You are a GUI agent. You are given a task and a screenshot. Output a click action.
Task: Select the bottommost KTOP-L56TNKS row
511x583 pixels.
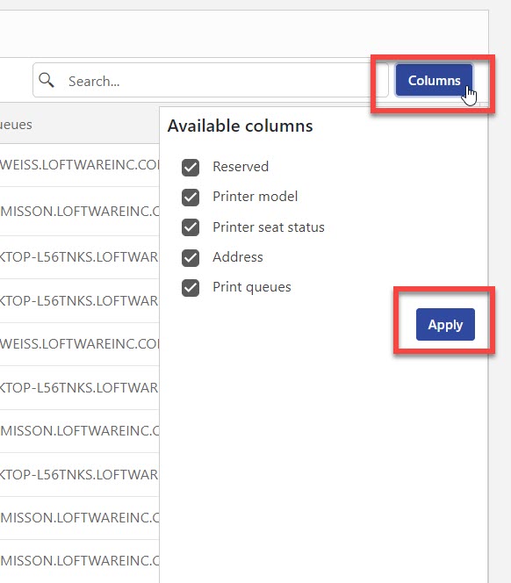pyautogui.click(x=80, y=475)
